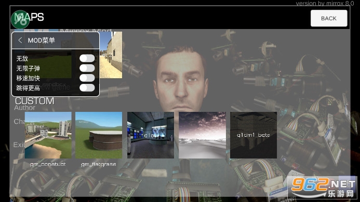Image resolution: width=360 pixels, height=202 pixels.
Task: Click the 无敌 label text
Action: [x=22, y=59]
